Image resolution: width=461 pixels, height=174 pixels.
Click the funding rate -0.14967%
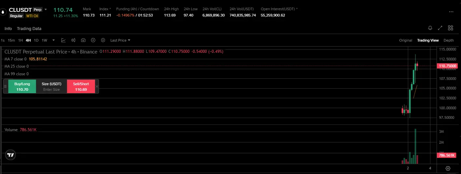[x=125, y=15]
